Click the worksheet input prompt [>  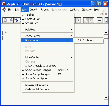(5, 33)
